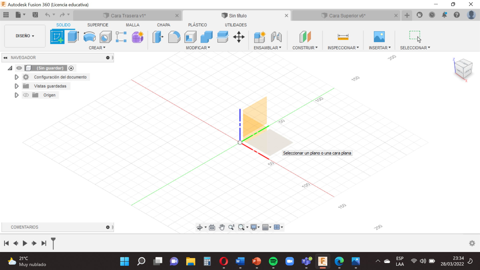Click the Redo arrow
The image size is (480, 270).
coord(62,15)
